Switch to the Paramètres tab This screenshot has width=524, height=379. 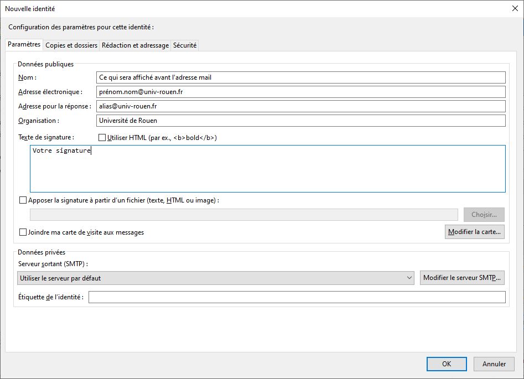pos(24,45)
